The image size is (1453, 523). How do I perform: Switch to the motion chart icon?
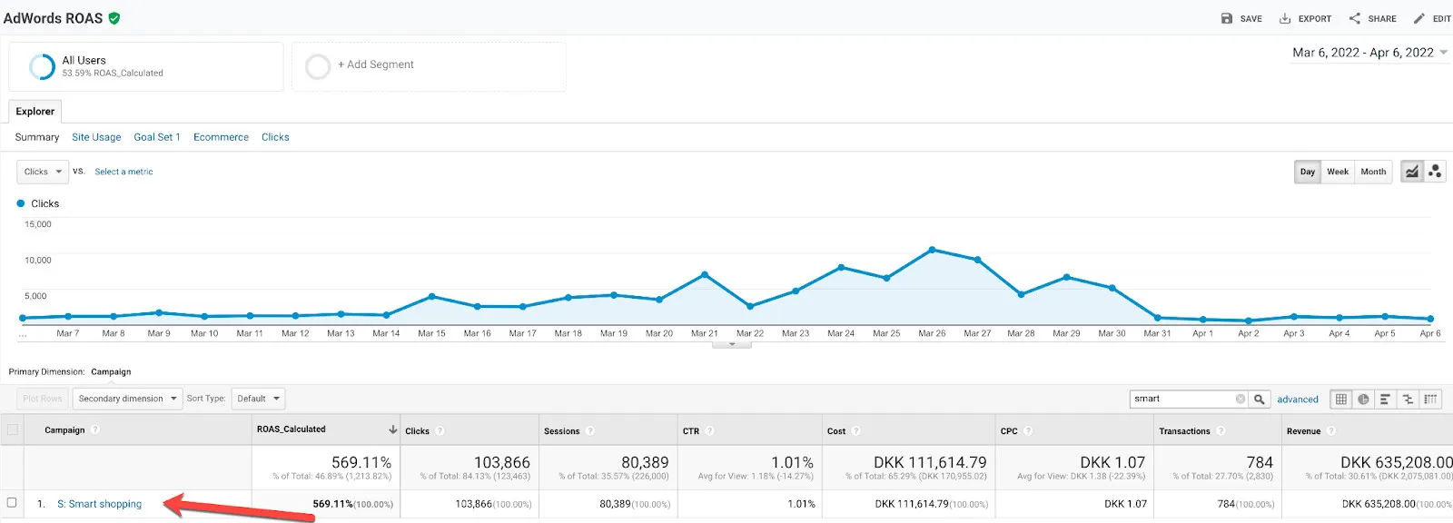click(x=1435, y=172)
